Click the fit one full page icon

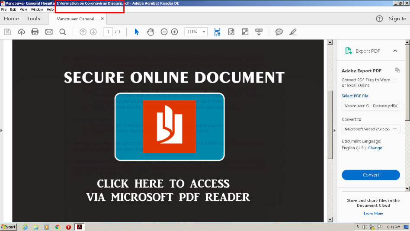pos(231,32)
